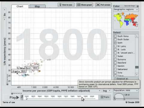Select the blue Africa region on color map

coord(127,22)
